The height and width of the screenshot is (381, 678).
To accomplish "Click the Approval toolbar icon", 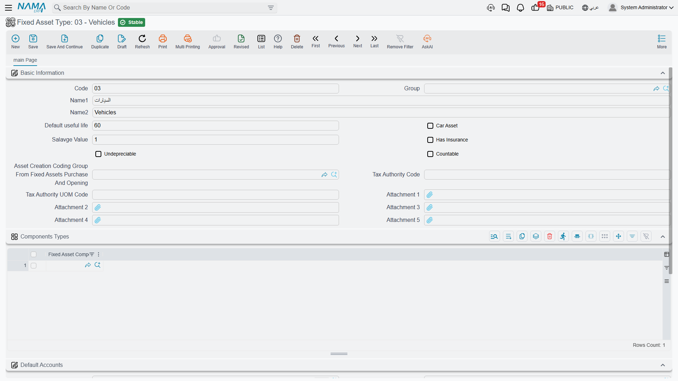I will click(216, 42).
